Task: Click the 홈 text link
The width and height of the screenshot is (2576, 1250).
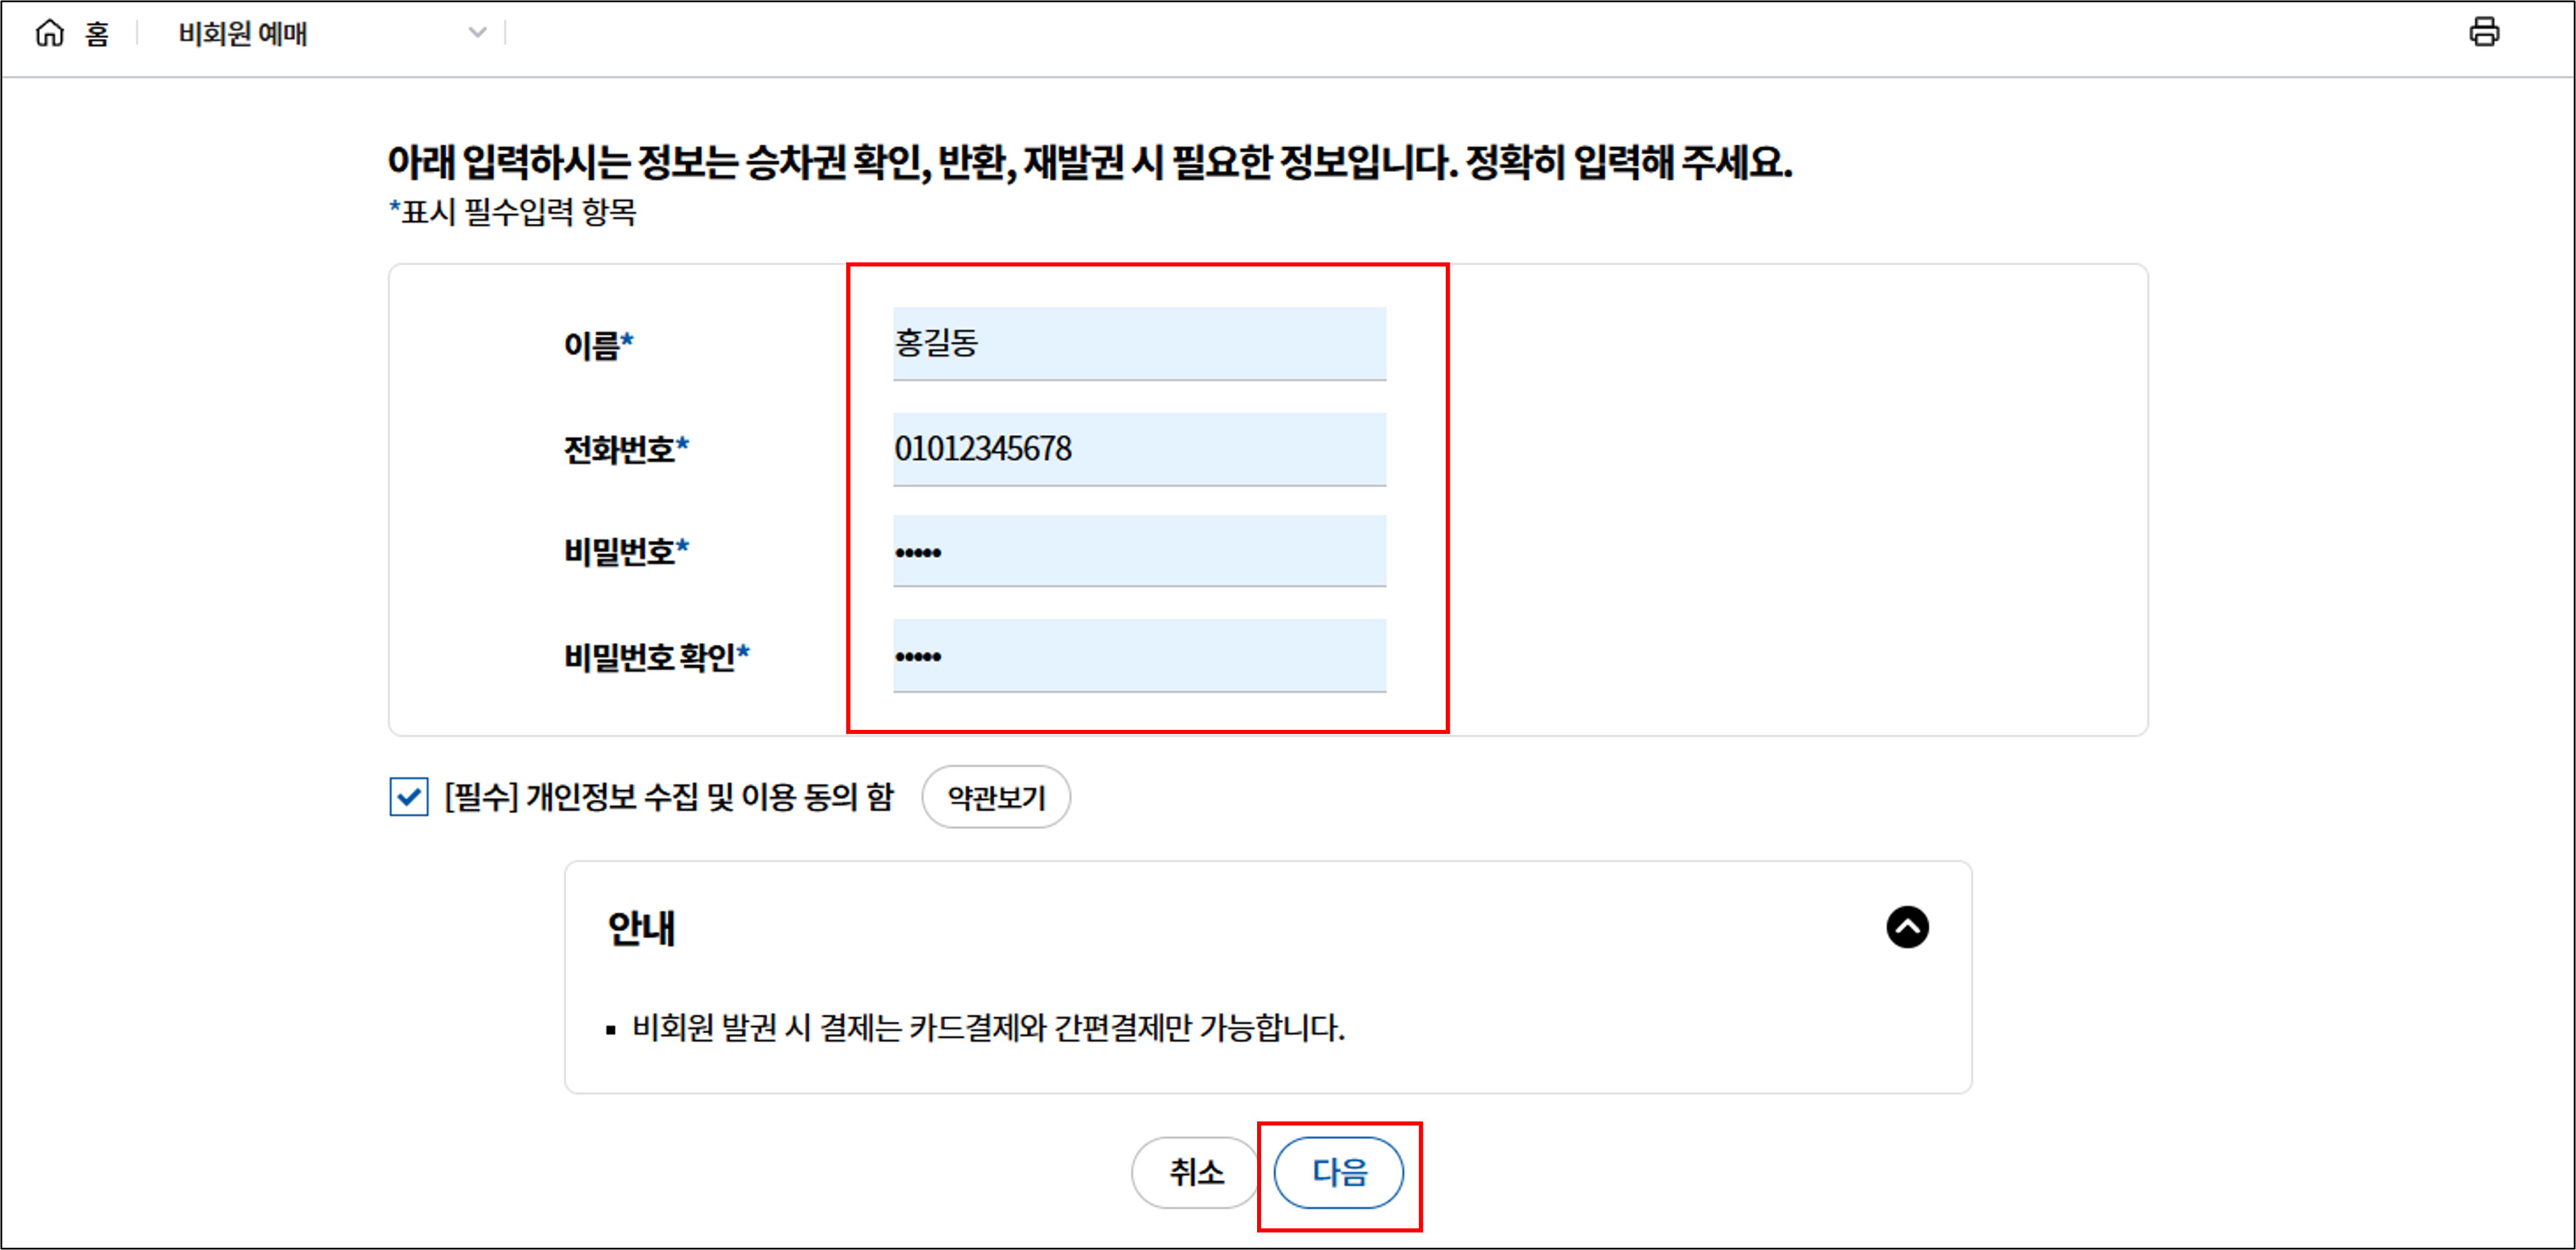Action: [97, 35]
